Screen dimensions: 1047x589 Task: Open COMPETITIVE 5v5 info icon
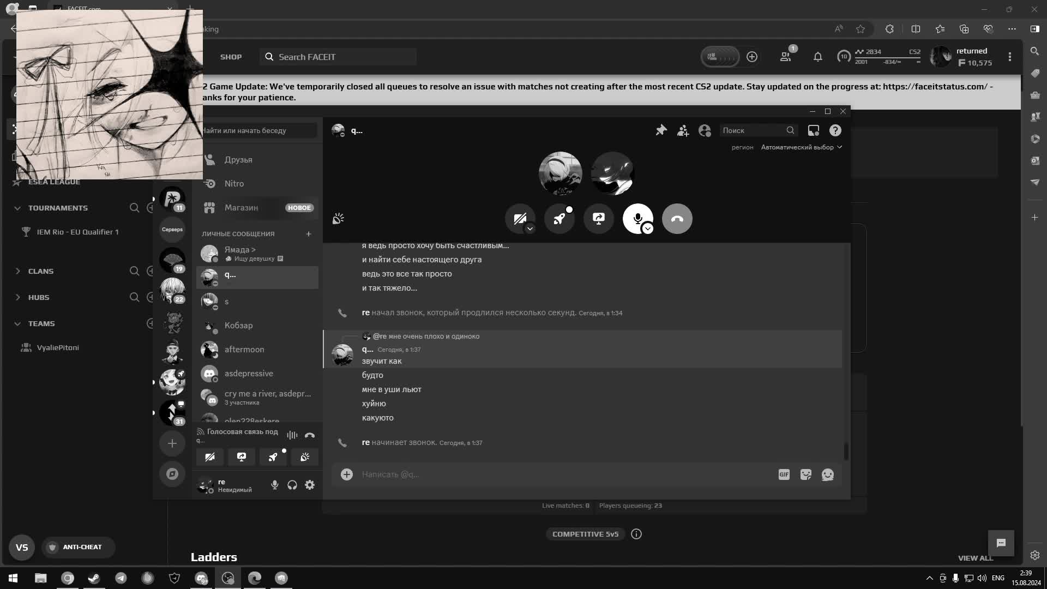coord(636,534)
